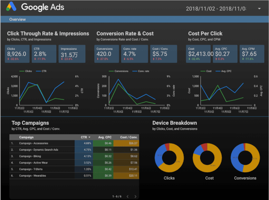Click the Conversions 420.0 scorecard
This screenshot has width=269, height=200.
[107, 54]
